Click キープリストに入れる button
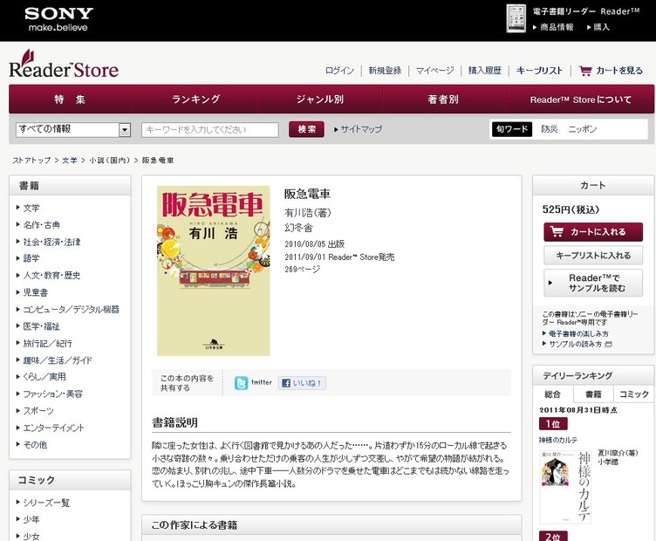 pyautogui.click(x=593, y=255)
